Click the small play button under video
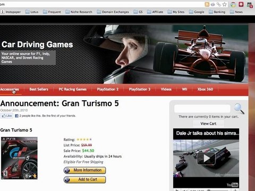 tap(177, 190)
